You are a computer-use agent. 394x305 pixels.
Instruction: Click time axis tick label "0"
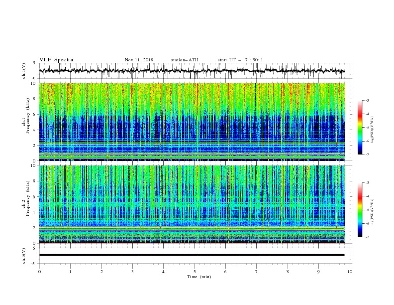(x=39, y=272)
